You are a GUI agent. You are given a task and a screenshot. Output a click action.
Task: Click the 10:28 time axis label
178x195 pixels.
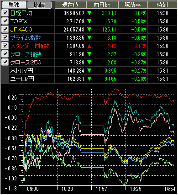67,189
